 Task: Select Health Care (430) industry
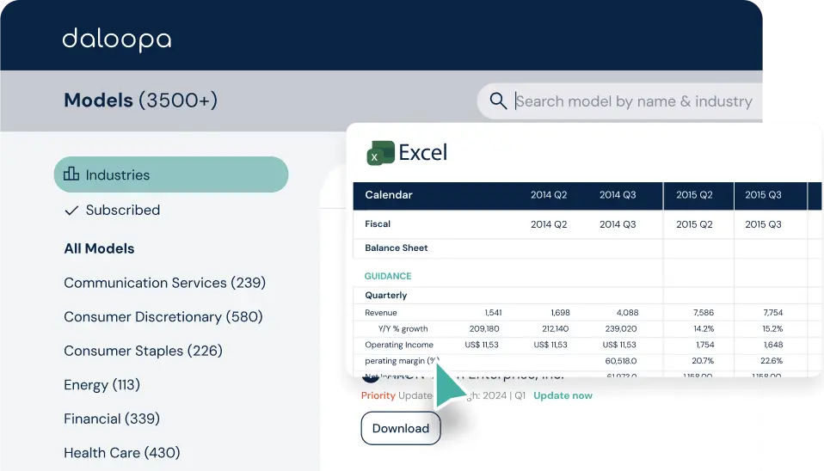(x=121, y=453)
